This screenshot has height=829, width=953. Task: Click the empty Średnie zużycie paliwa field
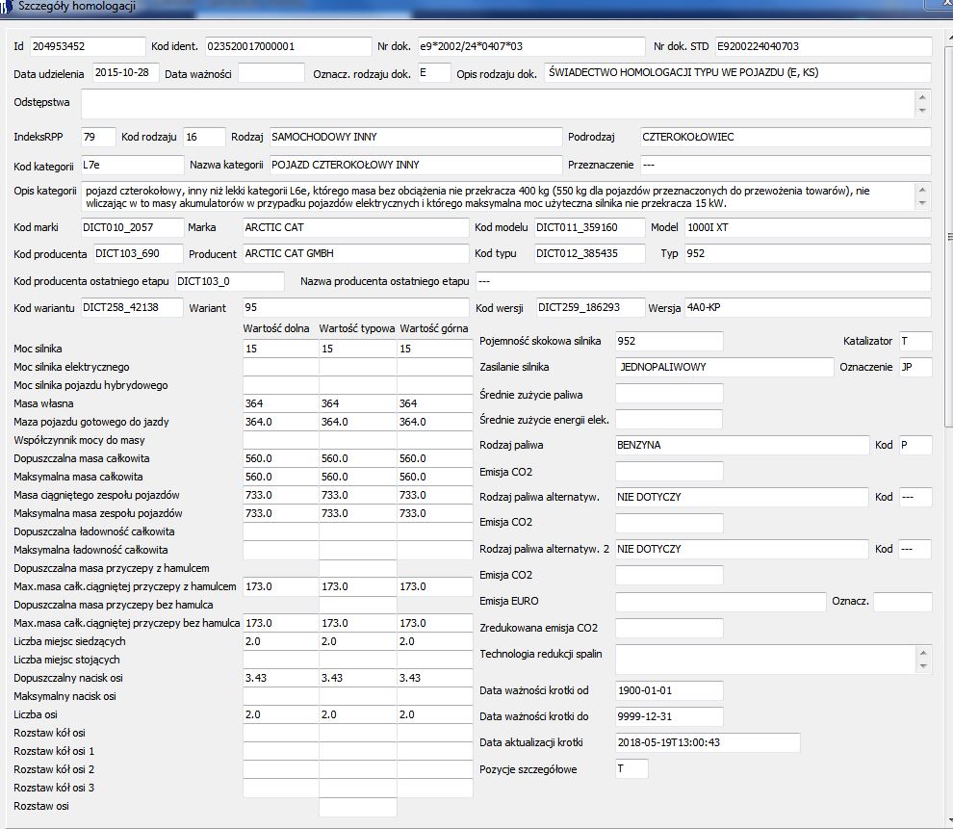point(669,393)
